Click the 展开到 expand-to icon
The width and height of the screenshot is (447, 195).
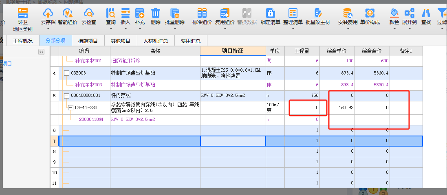point(410,13)
